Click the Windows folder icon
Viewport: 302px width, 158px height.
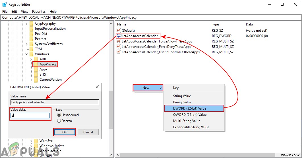click(x=31, y=54)
